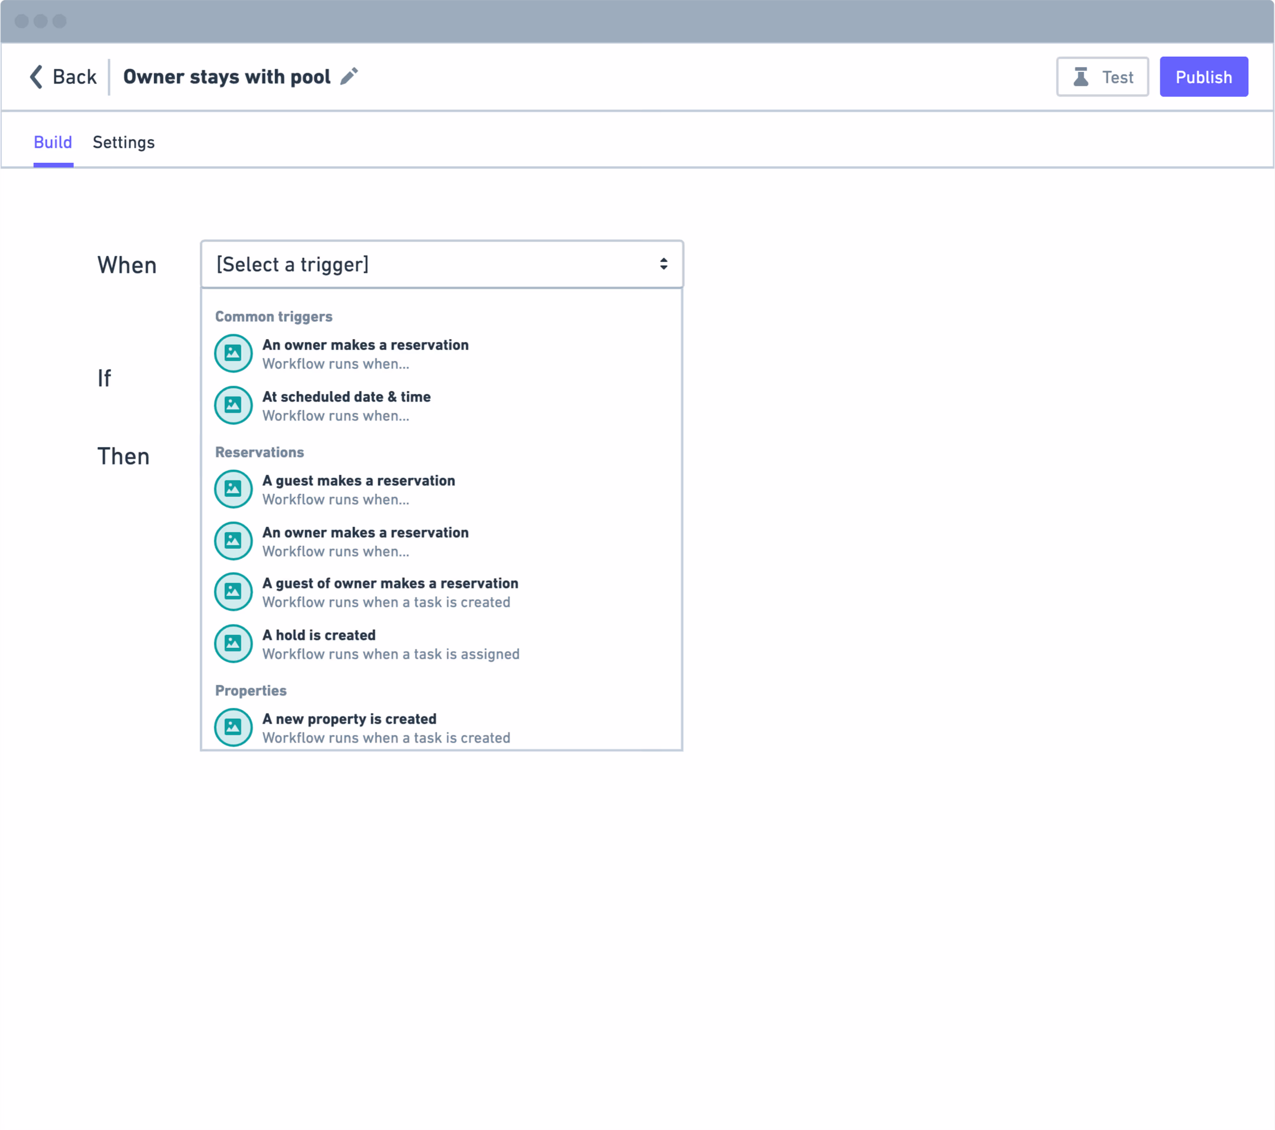Switch to the Settings tab

pos(124,142)
